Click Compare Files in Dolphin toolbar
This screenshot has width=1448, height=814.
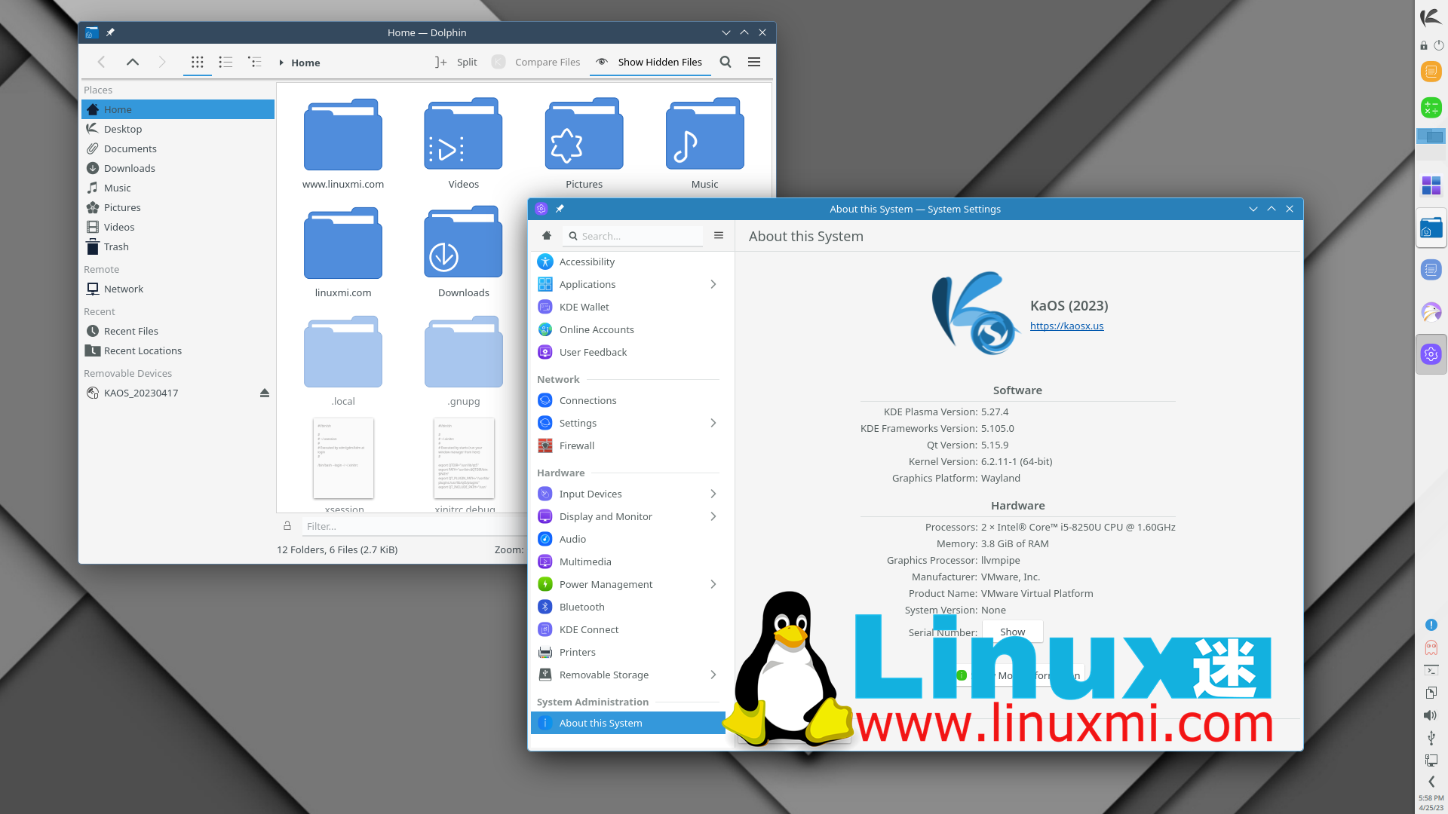[536, 63]
